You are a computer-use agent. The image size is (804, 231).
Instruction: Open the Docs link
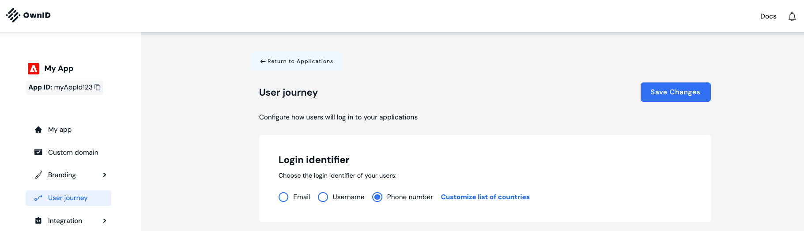click(x=768, y=16)
